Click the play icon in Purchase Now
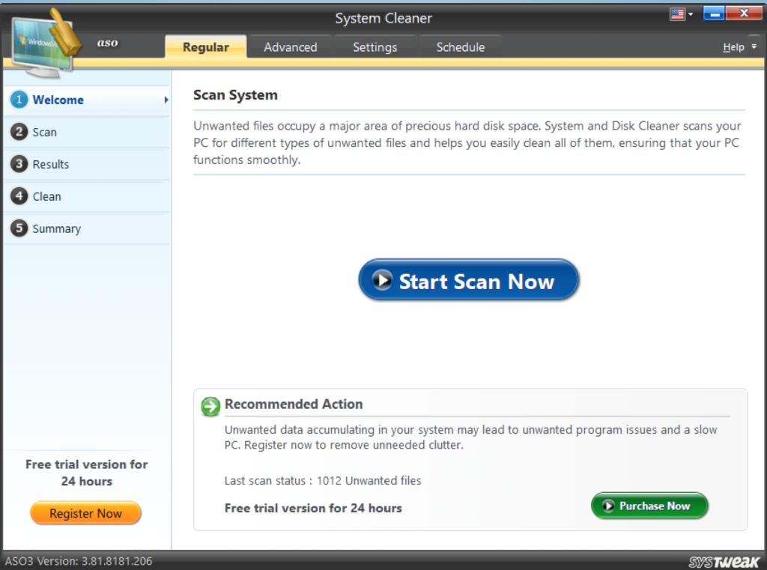Viewport: 767px width, 570px height. pos(608,506)
